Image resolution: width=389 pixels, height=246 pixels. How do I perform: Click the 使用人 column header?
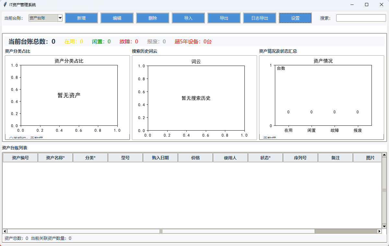point(230,158)
